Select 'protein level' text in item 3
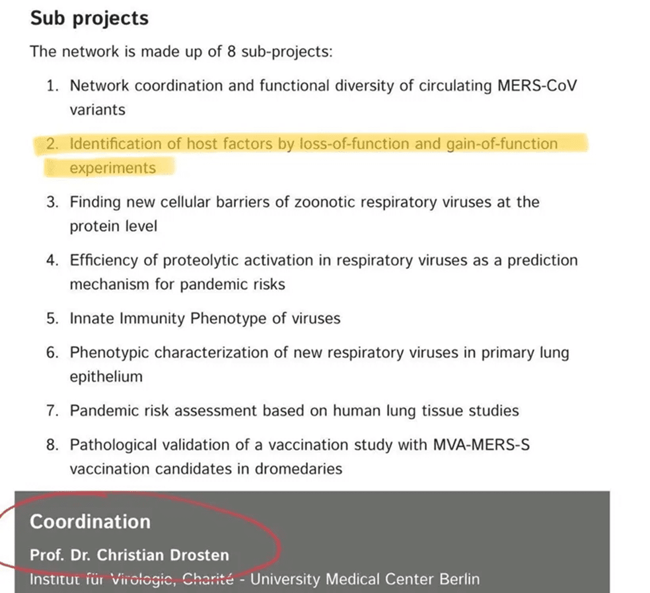650x593 pixels. coord(113,227)
